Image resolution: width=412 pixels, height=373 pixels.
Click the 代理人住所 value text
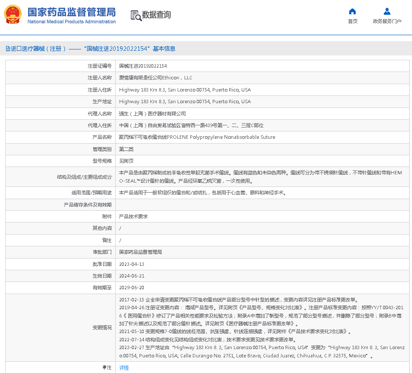tap(191, 125)
